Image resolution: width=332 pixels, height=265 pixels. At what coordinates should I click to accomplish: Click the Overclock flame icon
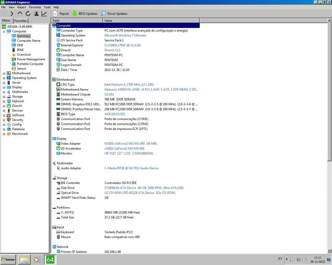(x=14, y=55)
